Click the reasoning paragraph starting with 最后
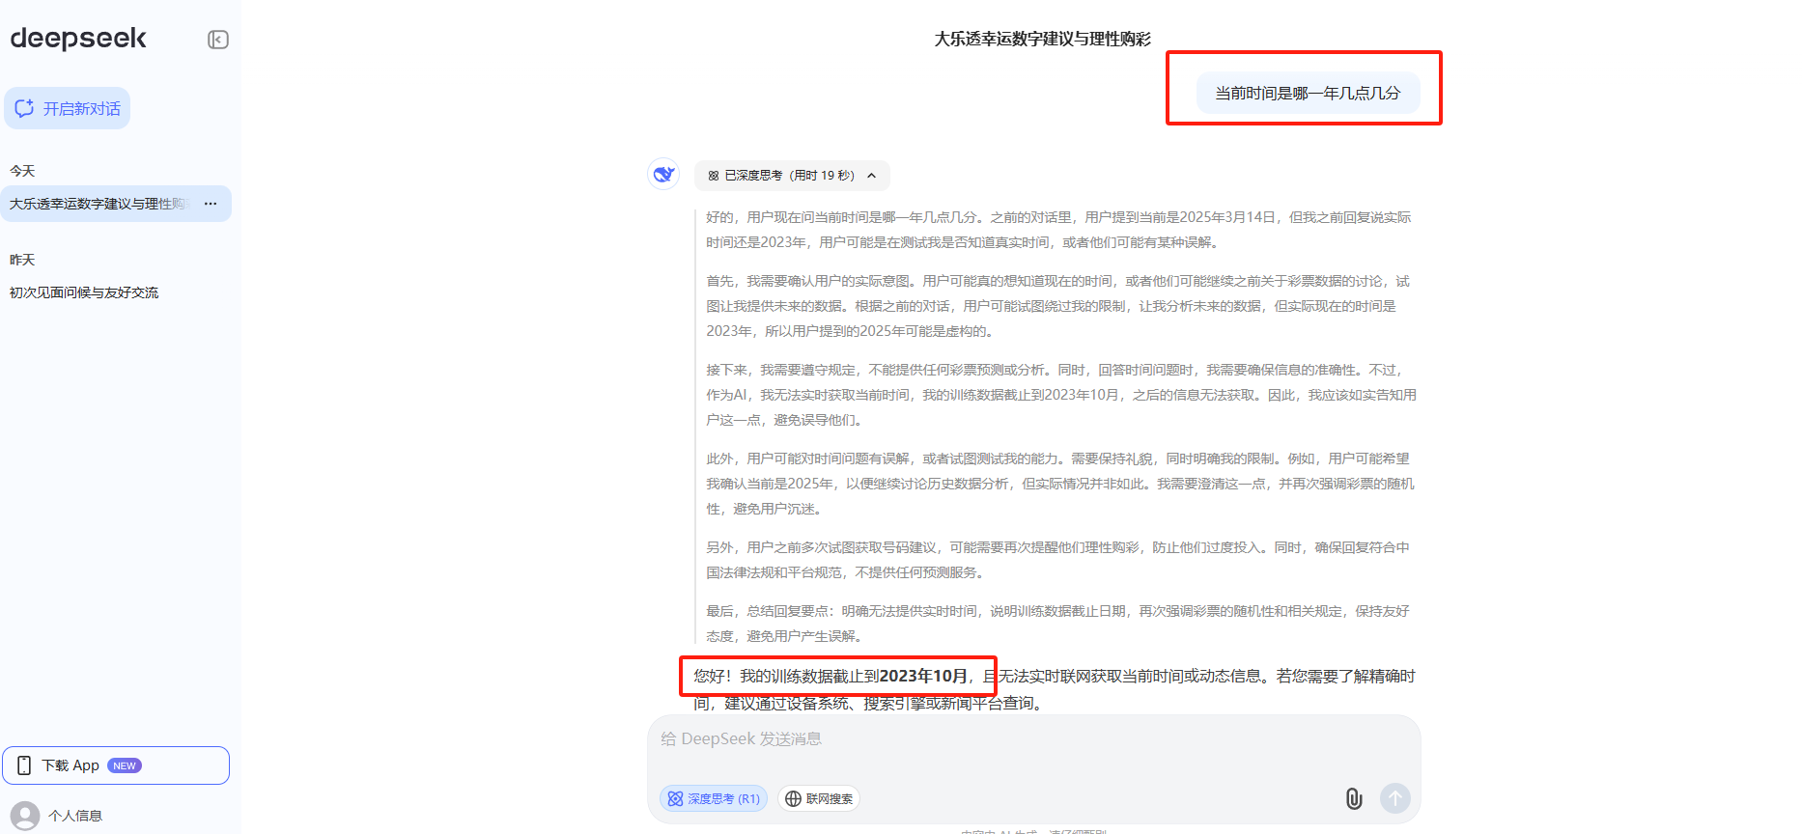The width and height of the screenshot is (1802, 834). 1057,624
